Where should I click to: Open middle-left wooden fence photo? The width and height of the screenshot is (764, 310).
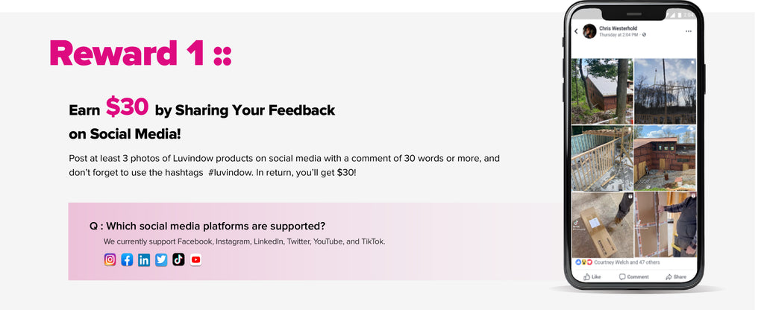pos(602,158)
